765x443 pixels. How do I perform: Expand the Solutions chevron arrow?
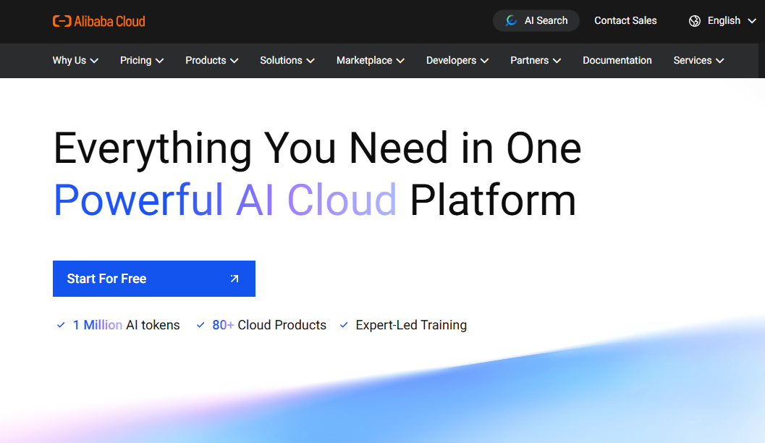pyautogui.click(x=310, y=61)
